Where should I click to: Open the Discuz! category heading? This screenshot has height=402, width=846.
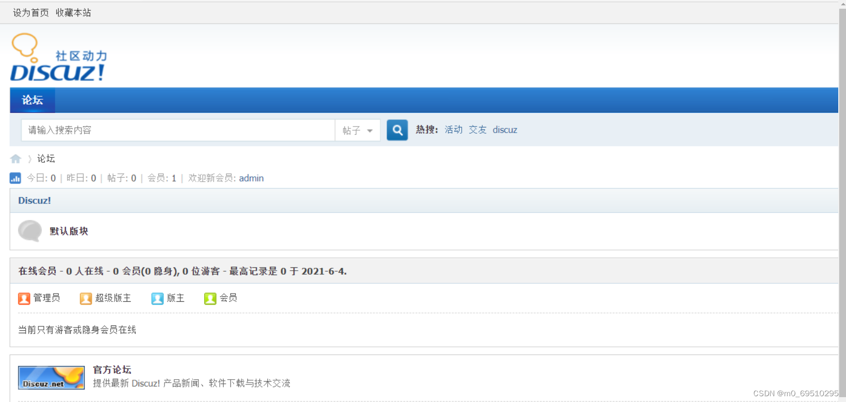click(34, 201)
